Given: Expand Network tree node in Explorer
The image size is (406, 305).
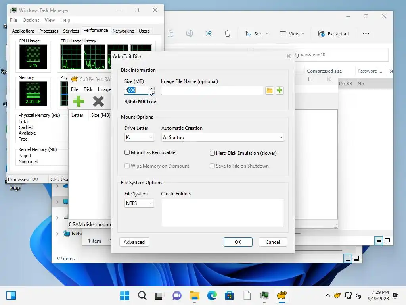Looking at the screenshot, I should [57, 234].
